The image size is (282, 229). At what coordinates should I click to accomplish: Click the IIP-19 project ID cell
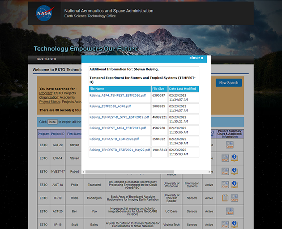tap(58, 198)
